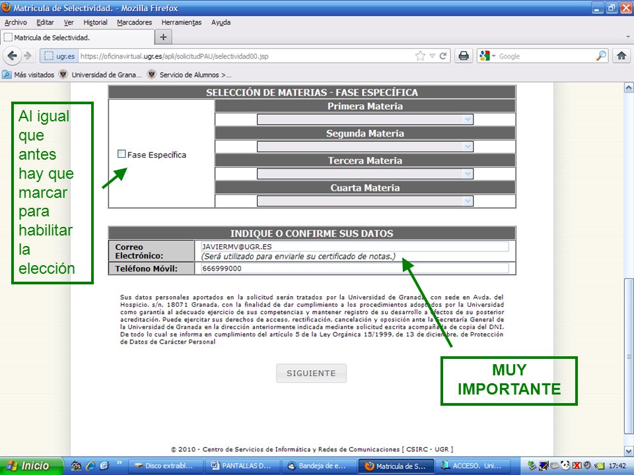Click the Matricula de S... taskbar button

point(397,466)
